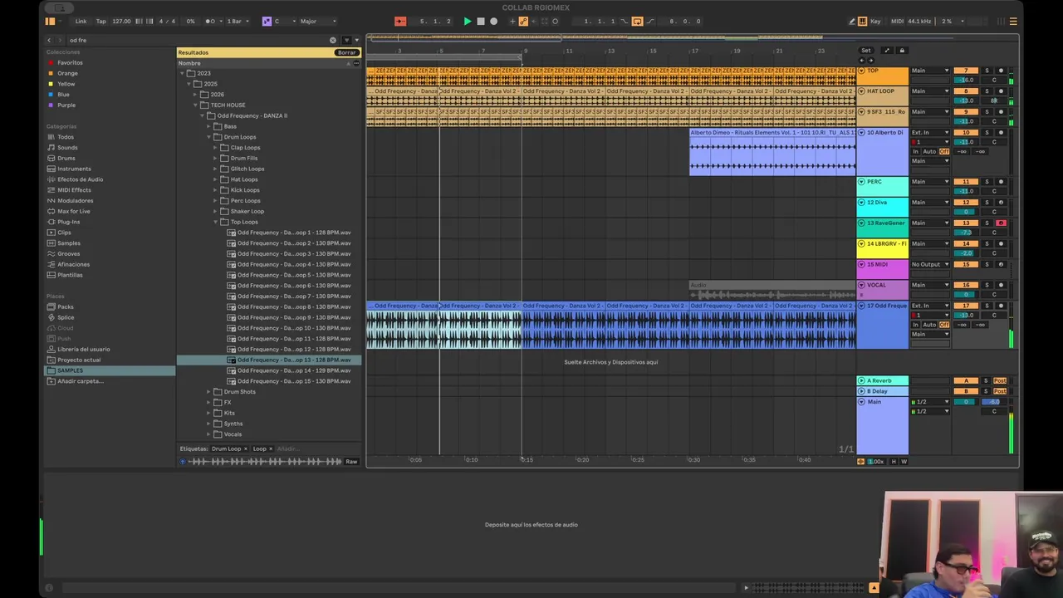The height and width of the screenshot is (598, 1063).
Task: Expand the 2026 folder
Action: click(x=195, y=95)
